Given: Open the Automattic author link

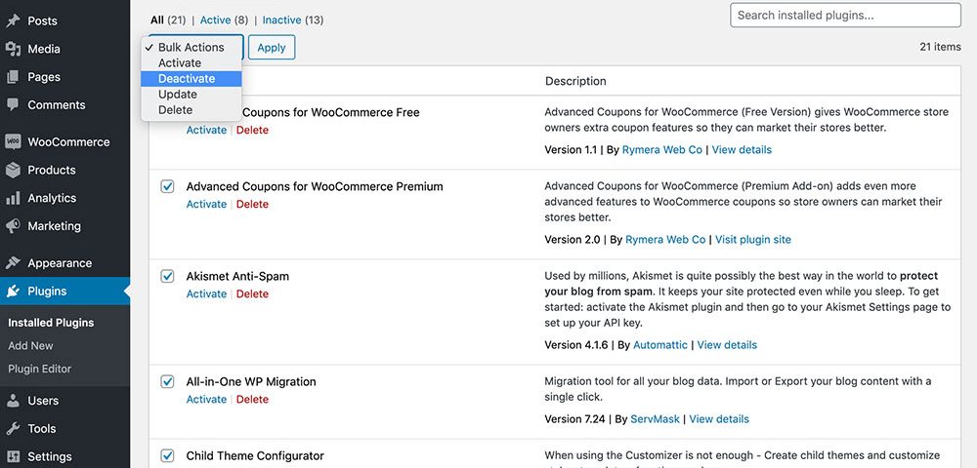Looking at the screenshot, I should 660,345.
